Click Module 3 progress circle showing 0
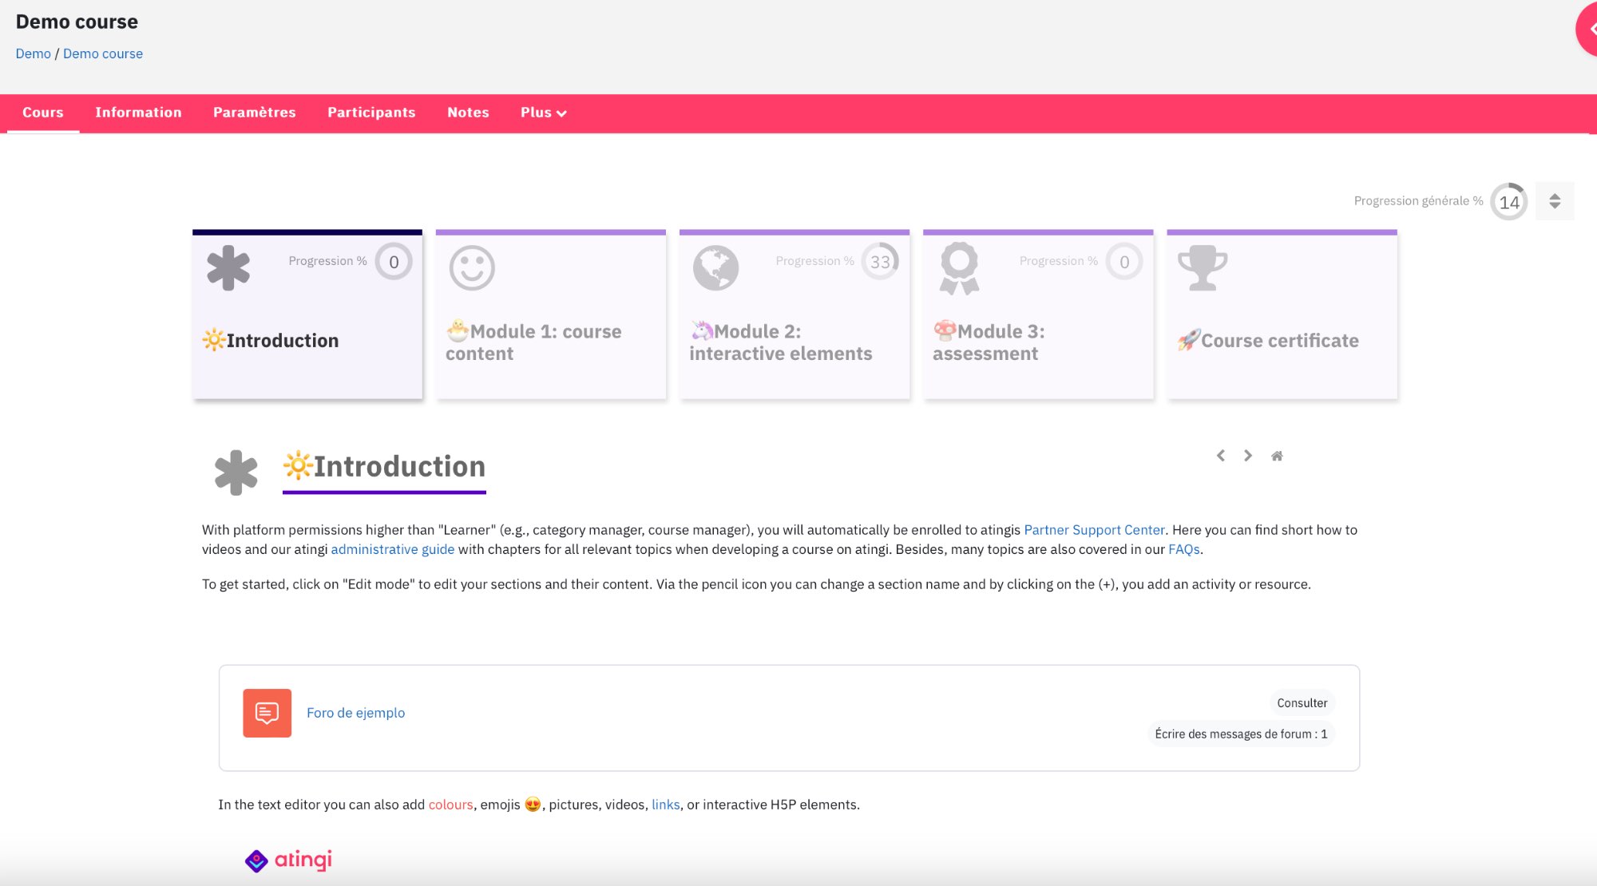Image resolution: width=1597 pixels, height=886 pixels. (1124, 262)
